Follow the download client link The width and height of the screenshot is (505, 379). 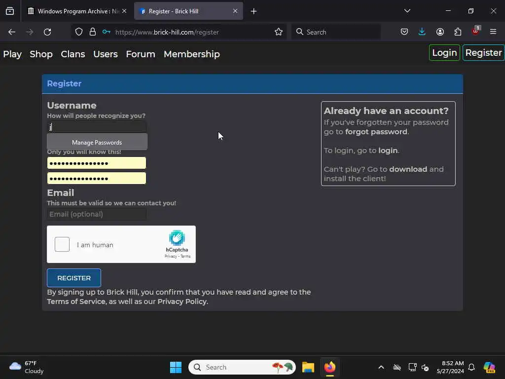(x=408, y=169)
